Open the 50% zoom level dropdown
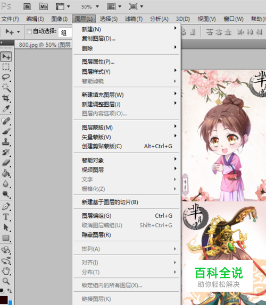This screenshot has height=305, width=266. coord(90,7)
